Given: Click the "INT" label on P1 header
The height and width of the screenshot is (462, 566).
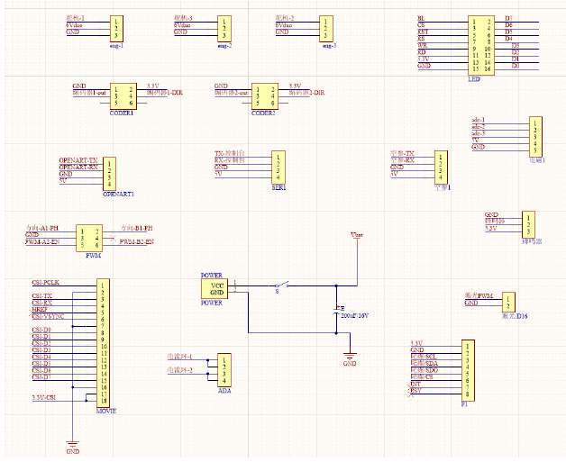Looking at the screenshot, I should click(x=415, y=384).
